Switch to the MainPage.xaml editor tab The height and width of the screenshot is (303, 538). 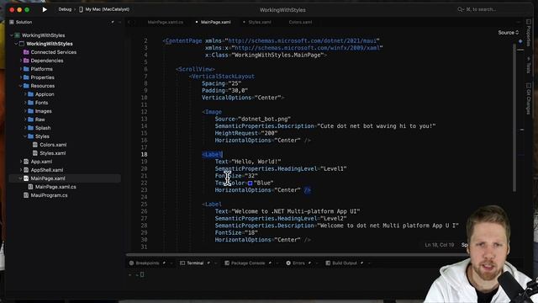tap(215, 22)
